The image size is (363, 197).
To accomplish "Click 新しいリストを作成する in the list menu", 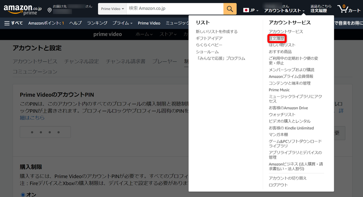I will pyautogui.click(x=217, y=31).
